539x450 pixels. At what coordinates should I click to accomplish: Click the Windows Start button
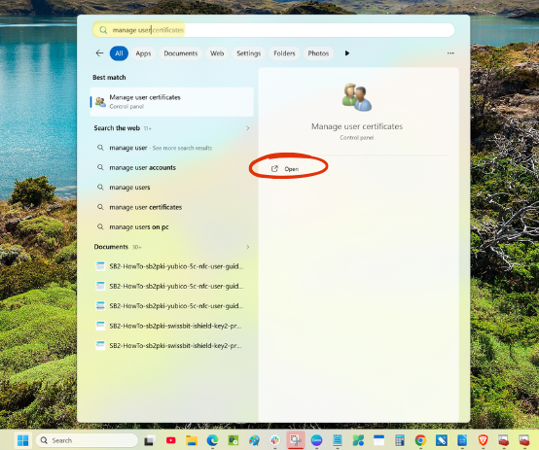23,440
